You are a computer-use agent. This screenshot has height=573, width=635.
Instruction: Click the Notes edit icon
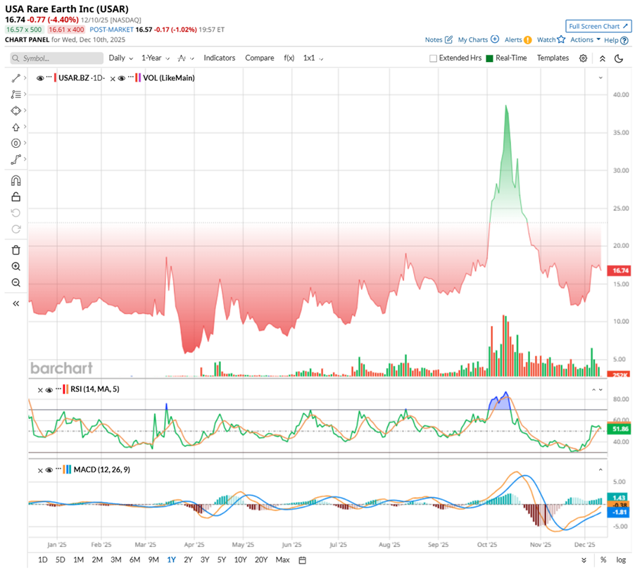coord(448,39)
